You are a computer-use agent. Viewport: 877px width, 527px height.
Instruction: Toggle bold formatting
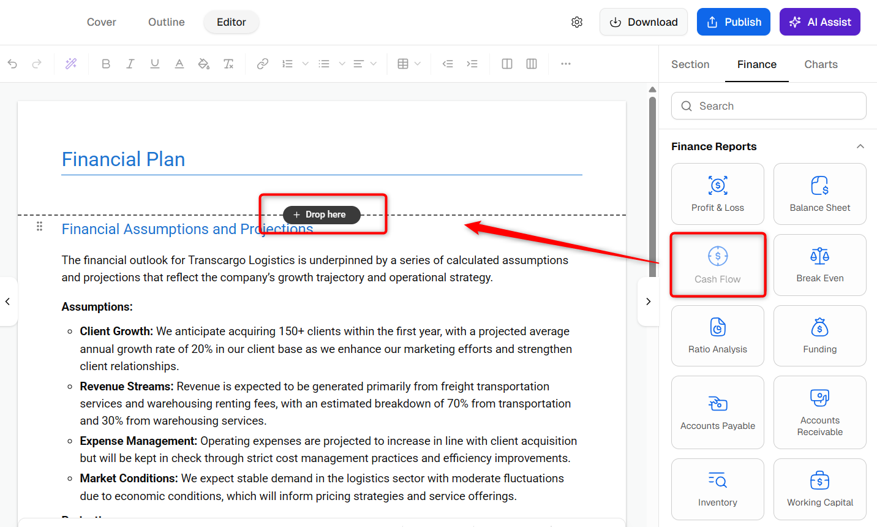106,64
